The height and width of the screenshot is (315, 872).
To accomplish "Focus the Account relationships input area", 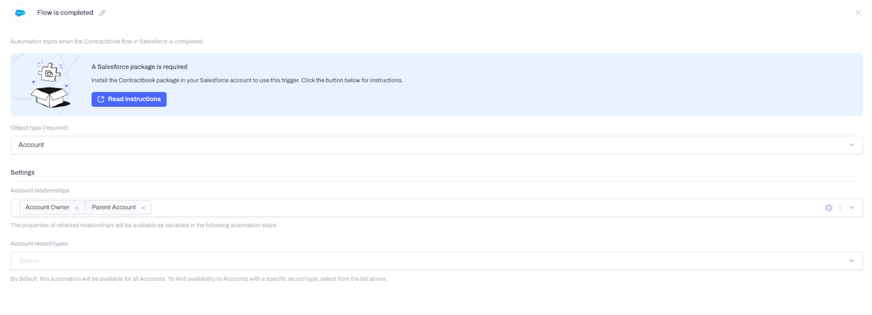I will click(486, 208).
